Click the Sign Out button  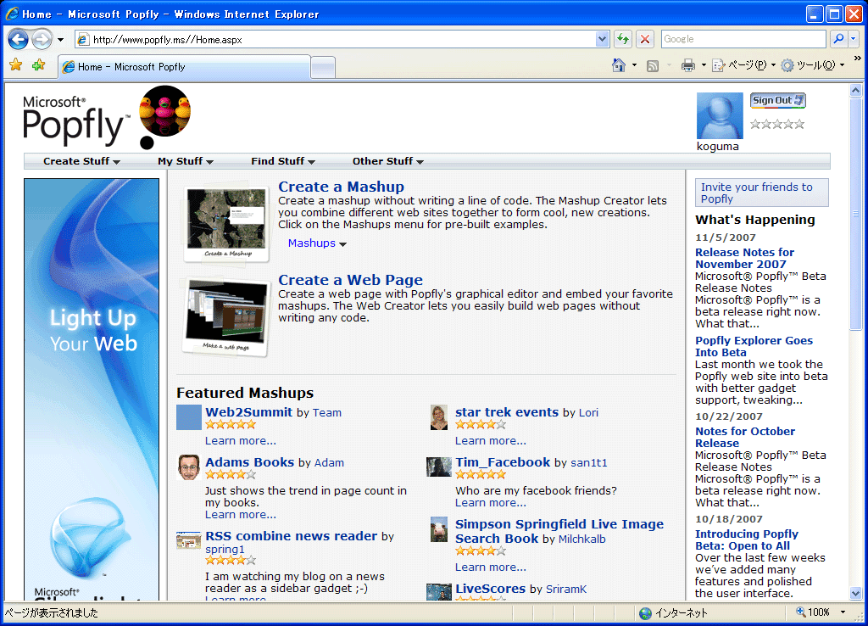coord(778,100)
